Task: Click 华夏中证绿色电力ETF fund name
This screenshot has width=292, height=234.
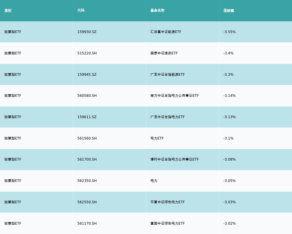Action: [167, 202]
